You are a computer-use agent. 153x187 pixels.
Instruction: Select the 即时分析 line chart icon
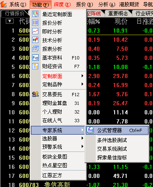(x=35, y=31)
